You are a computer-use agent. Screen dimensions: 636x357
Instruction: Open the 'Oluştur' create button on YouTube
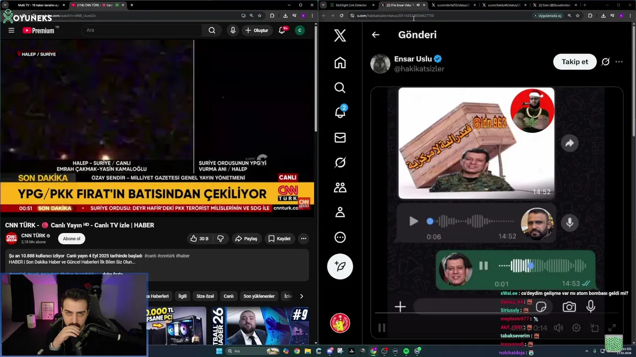[257, 30]
